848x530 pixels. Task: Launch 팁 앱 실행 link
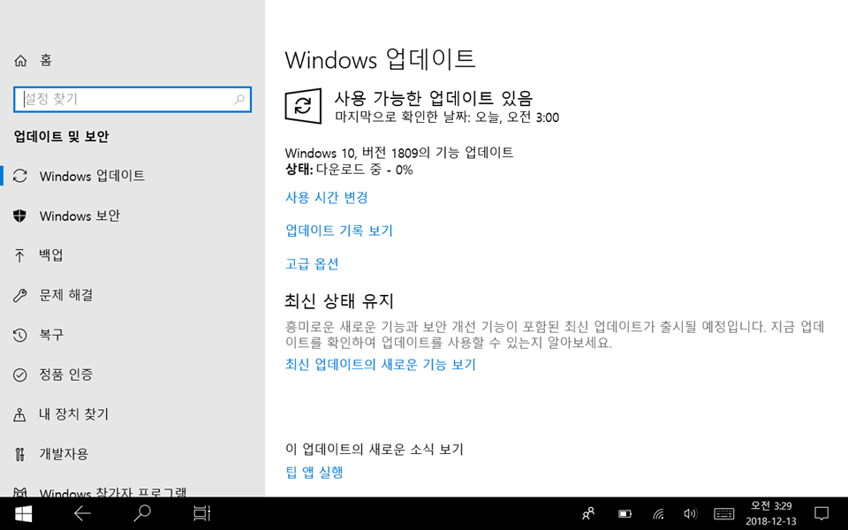click(x=314, y=472)
